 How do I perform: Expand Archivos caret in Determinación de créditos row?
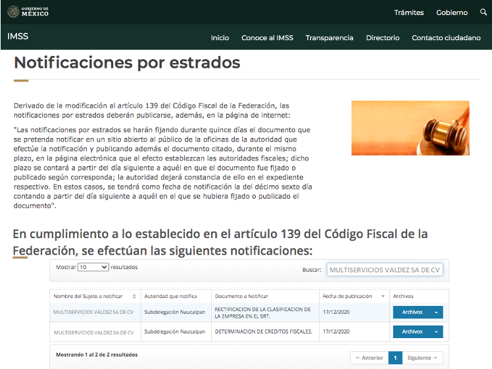point(437,332)
